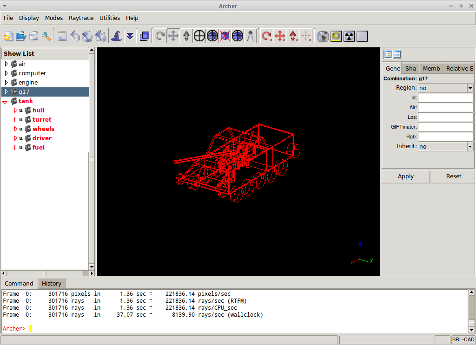Viewport: 476px width, 345px height.
Task: Select the engine item in Show List
Action: tap(29, 82)
